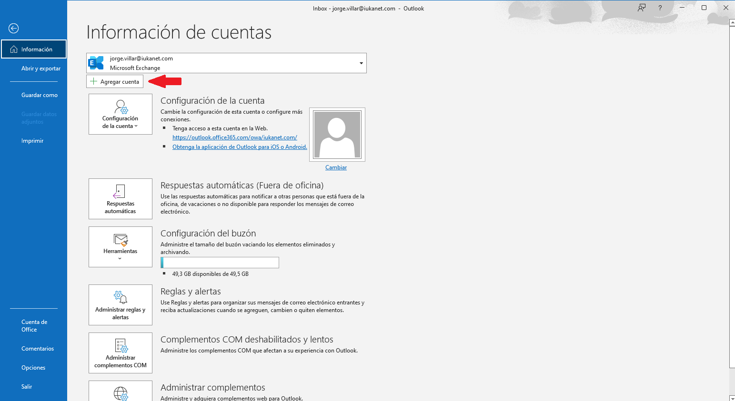Screen dimensions: 735x401
Task: Choose Imprimir in sidebar
Action: pyautogui.click(x=32, y=141)
